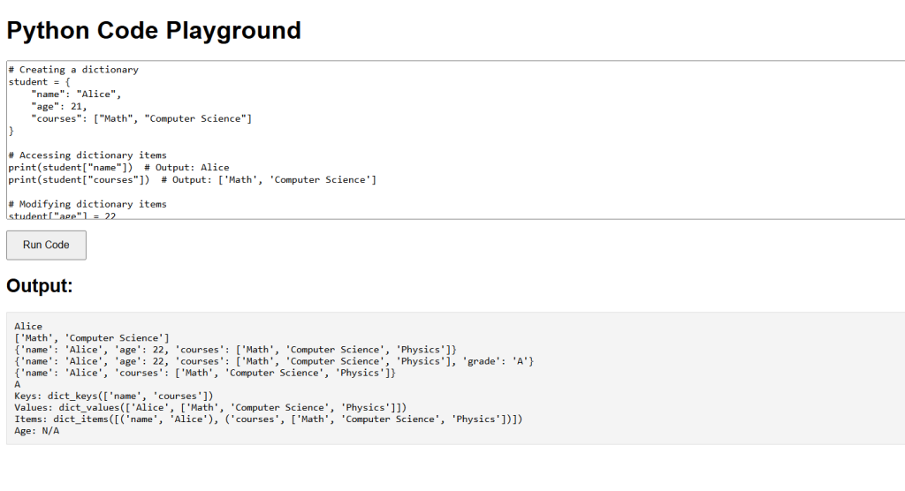The height and width of the screenshot is (491, 905).
Task: Click the '"name": "Alice",' code line
Action: 76,94
